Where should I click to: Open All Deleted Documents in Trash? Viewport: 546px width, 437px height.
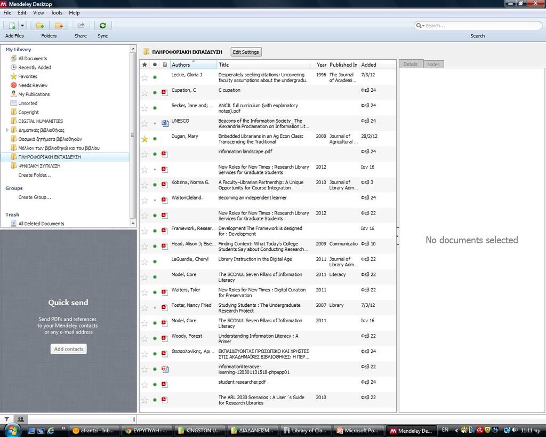[x=41, y=224]
